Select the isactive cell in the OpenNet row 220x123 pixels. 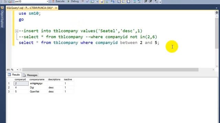(x=68, y=92)
